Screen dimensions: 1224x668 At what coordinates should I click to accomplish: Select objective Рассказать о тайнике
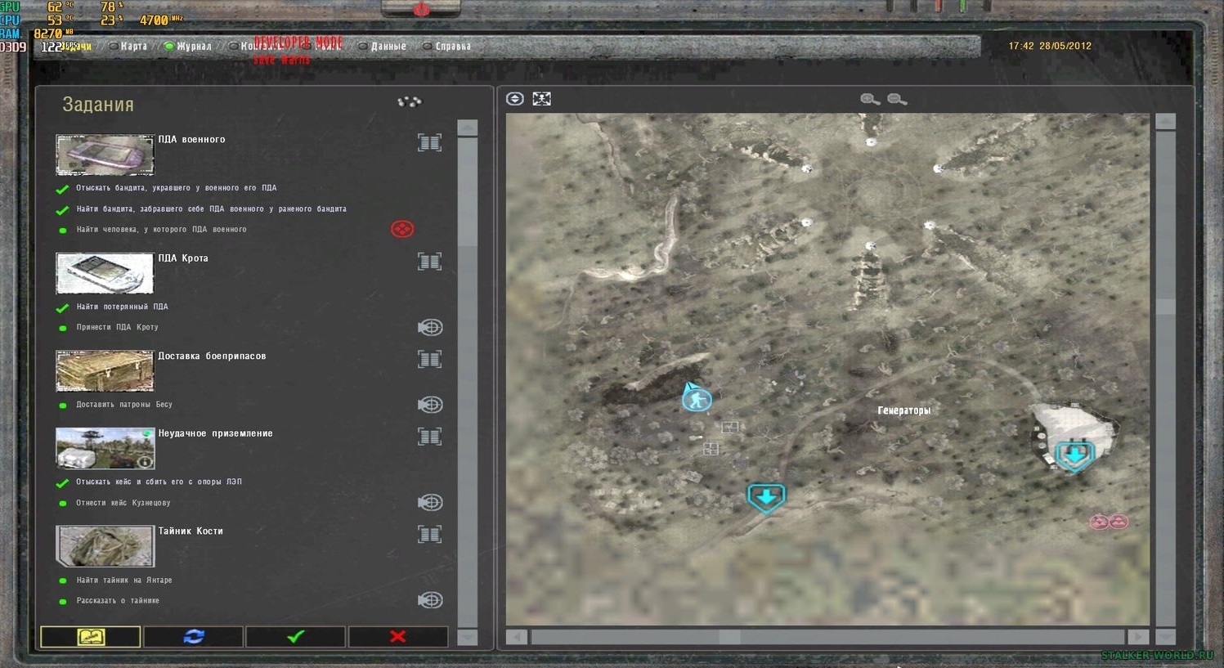pyautogui.click(x=118, y=601)
